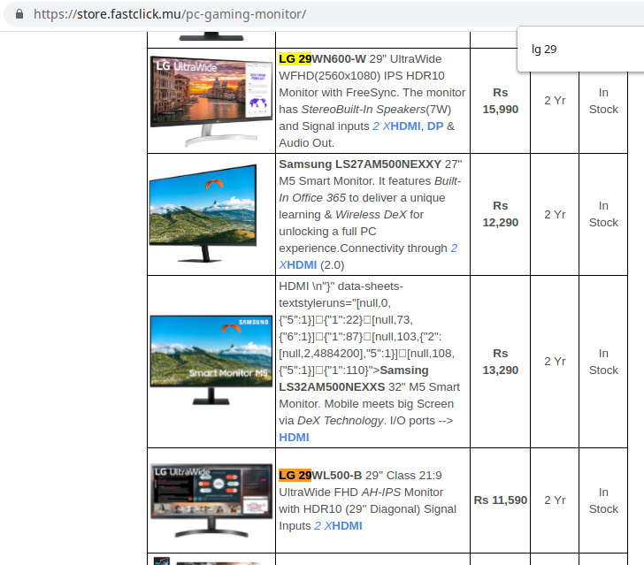Select the 'Samsing LS32AM500NEXXS' title text

point(354,378)
